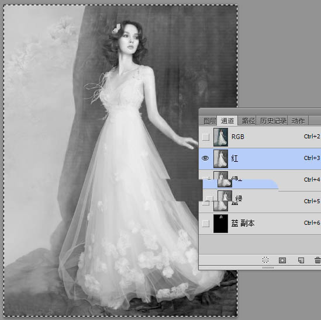This screenshot has height=320, width=321.
Task: Toggle visibility of the 蓝 副本 channel
Action: click(x=206, y=224)
